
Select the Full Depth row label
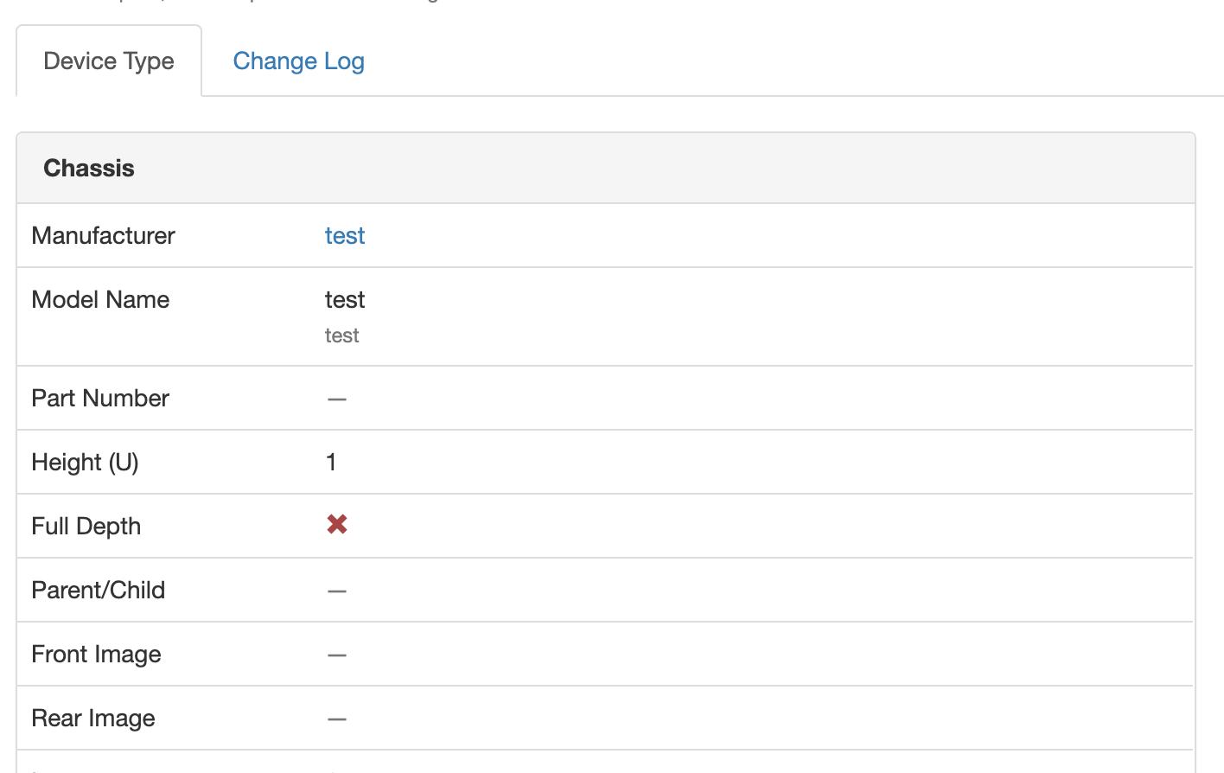coord(86,526)
